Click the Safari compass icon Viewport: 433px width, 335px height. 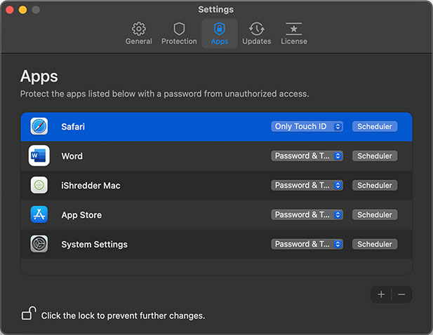pos(39,127)
